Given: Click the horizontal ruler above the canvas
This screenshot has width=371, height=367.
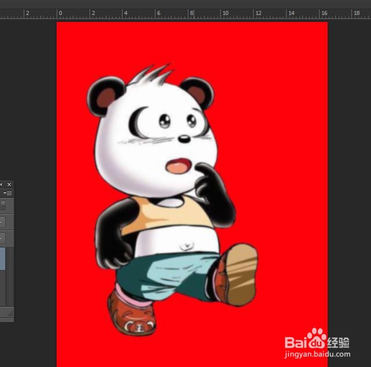Looking at the screenshot, I should pyautogui.click(x=185, y=14).
